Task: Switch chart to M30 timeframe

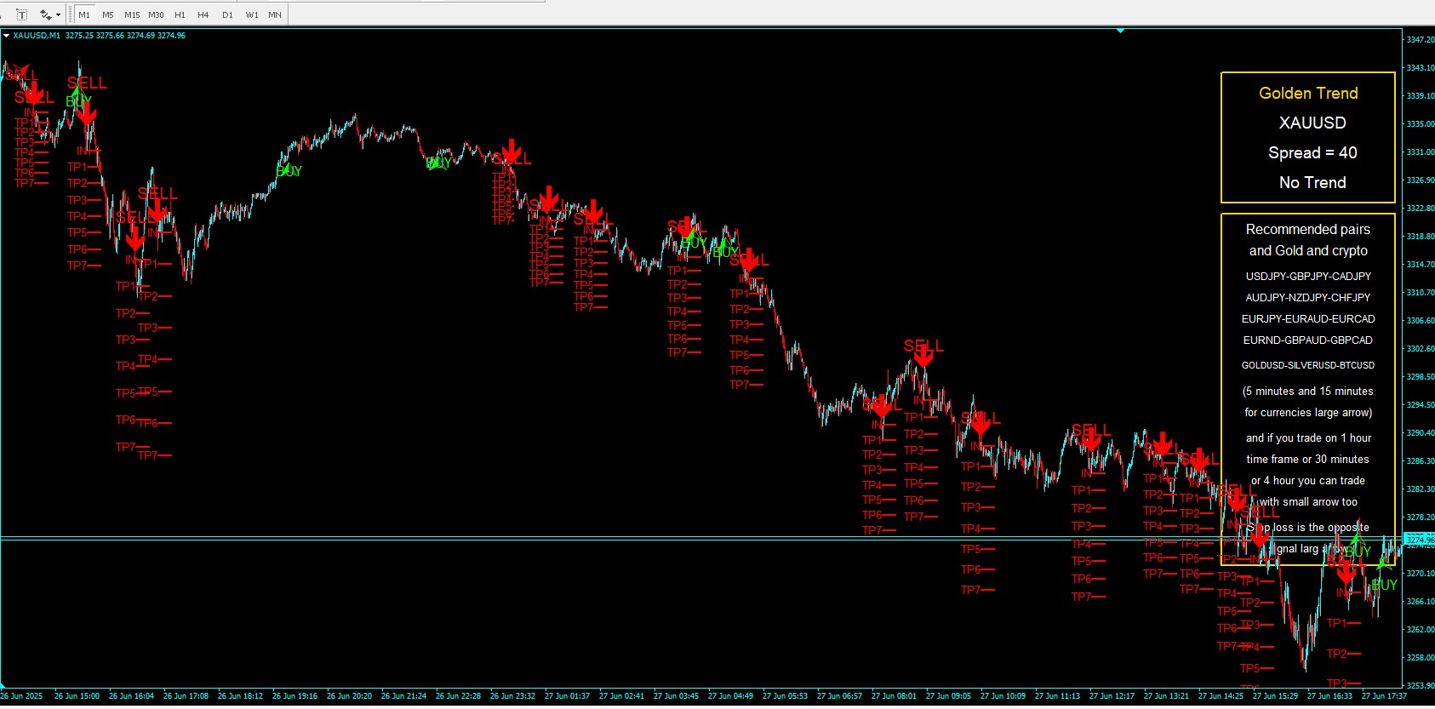Action: (156, 14)
